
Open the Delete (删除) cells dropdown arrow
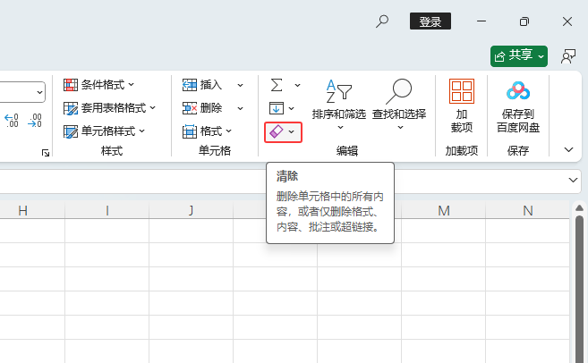240,108
